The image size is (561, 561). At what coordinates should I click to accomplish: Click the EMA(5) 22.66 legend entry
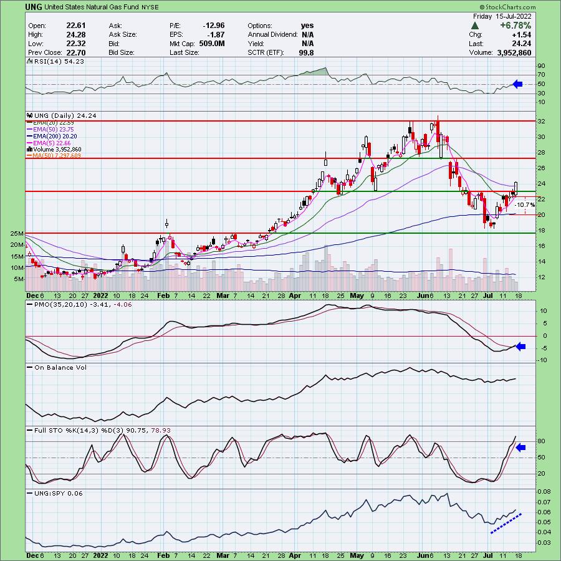point(52,143)
